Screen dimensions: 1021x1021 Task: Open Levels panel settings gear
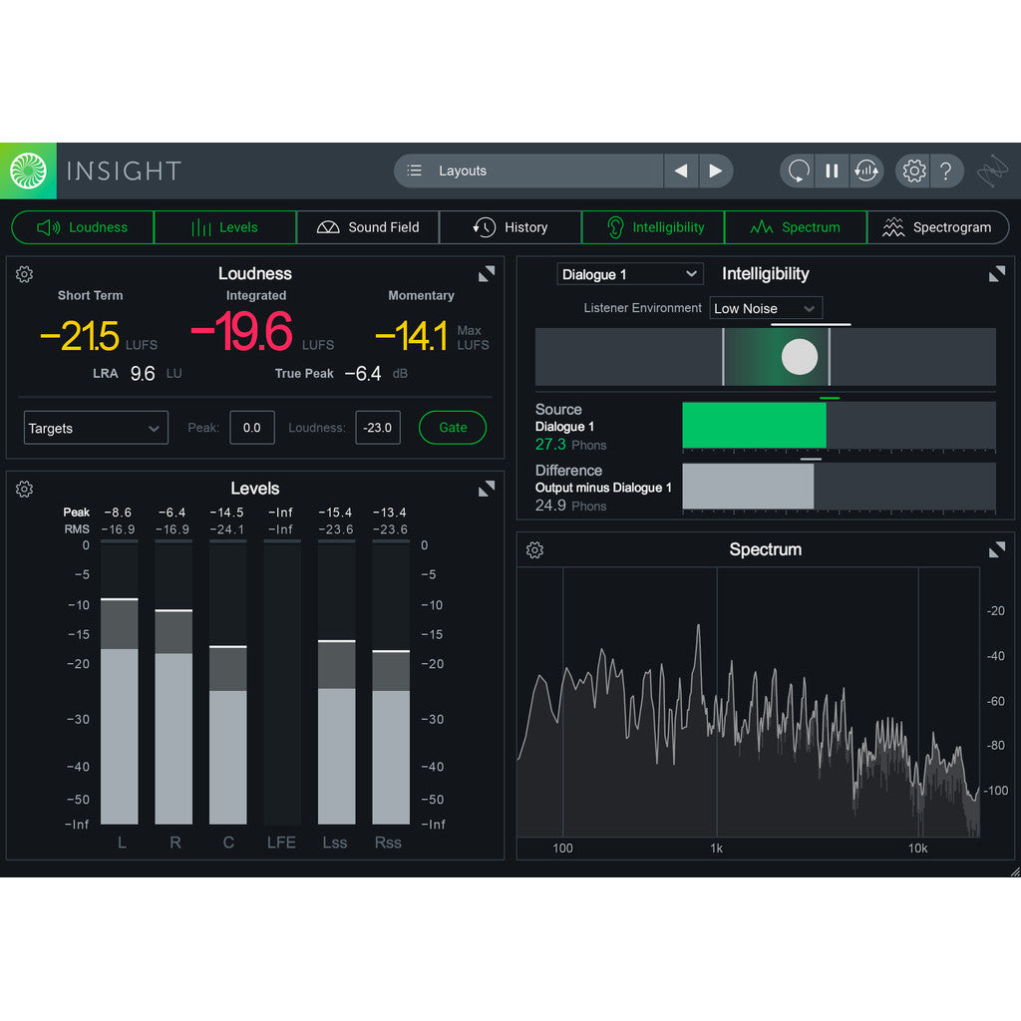(24, 489)
